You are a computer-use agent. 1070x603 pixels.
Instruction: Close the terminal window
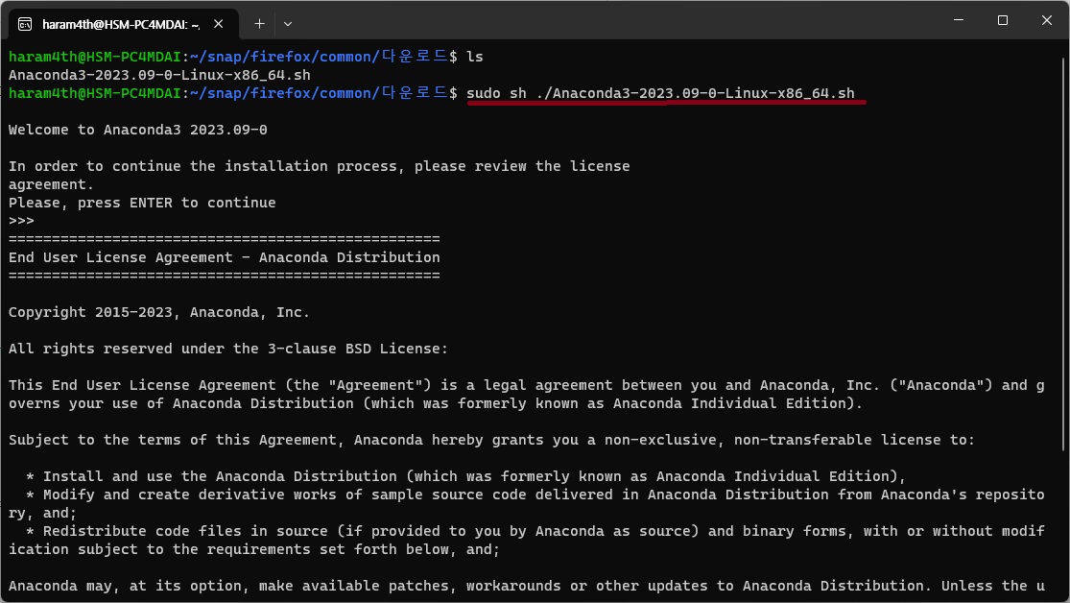(1047, 20)
